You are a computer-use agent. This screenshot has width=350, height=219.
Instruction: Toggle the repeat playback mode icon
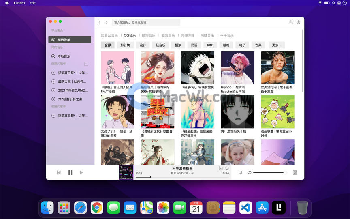(x=227, y=168)
